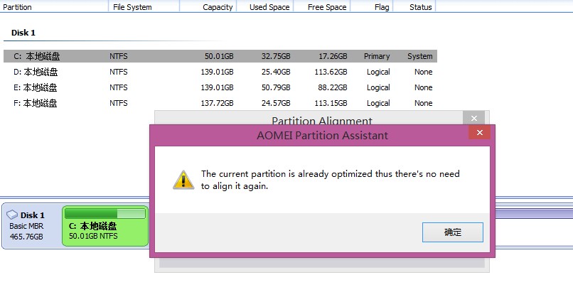Select the D: 本地磁盘 partition row
Viewport: 573px width, 297px height.
click(x=220, y=72)
